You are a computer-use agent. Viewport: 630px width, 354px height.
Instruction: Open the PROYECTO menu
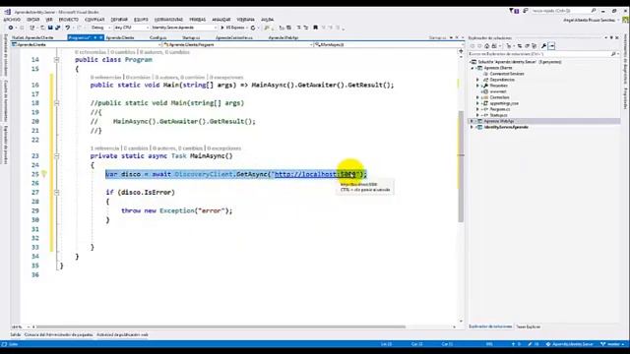coord(69,20)
